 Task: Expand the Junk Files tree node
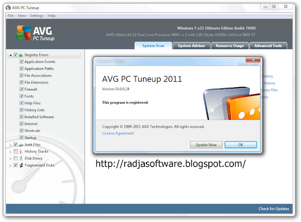10,145
